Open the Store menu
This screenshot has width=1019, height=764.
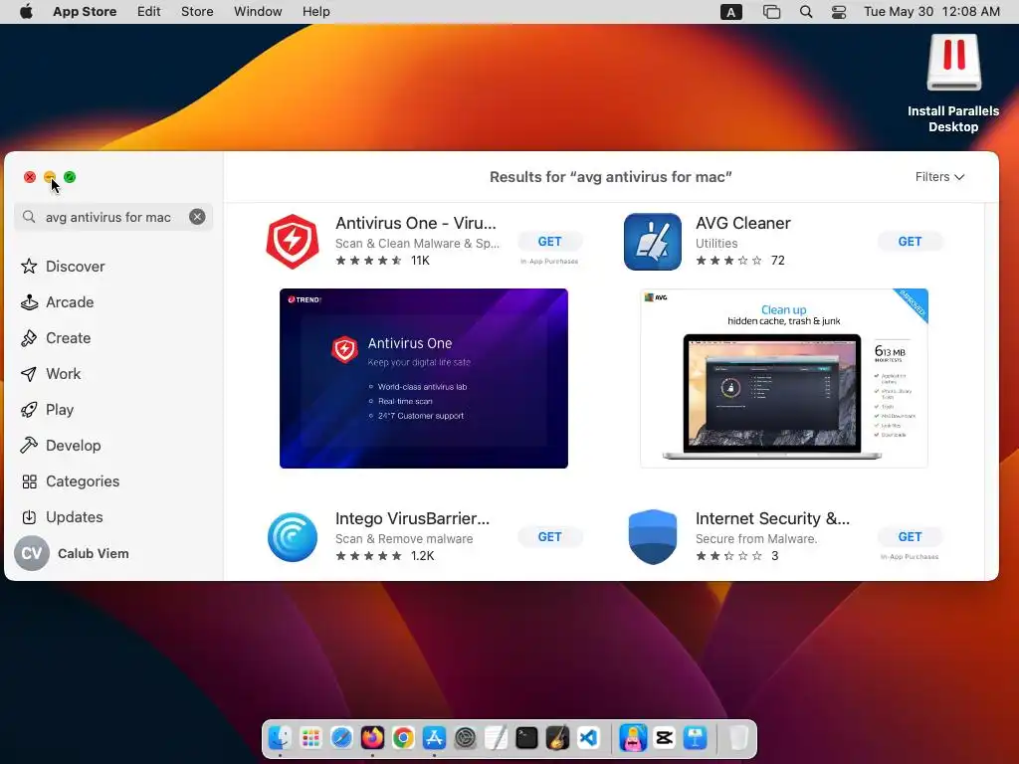tap(197, 12)
